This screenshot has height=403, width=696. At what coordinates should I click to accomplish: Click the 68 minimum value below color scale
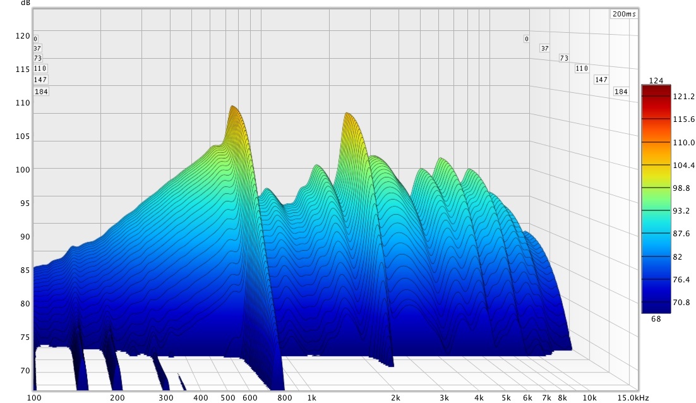pyautogui.click(x=656, y=318)
